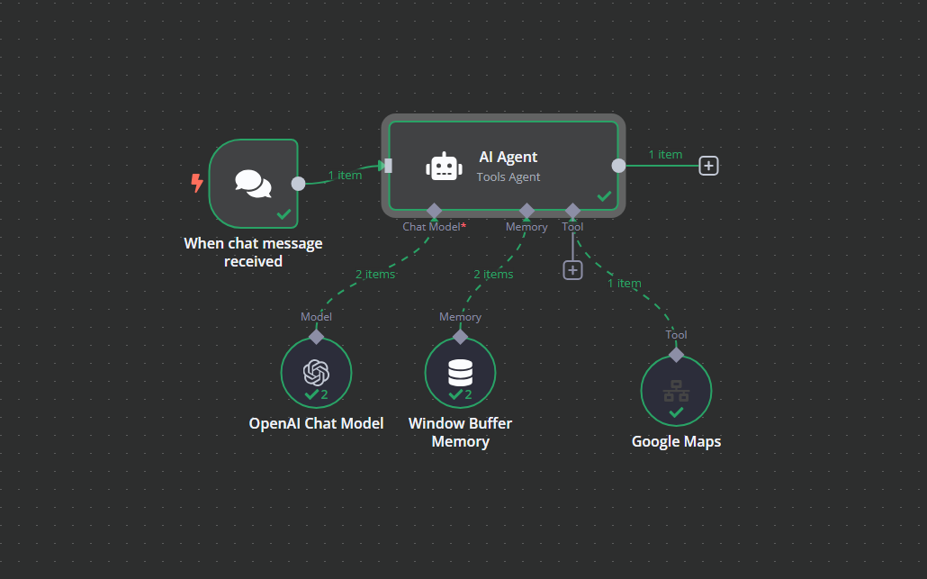This screenshot has height=579, width=927.
Task: Click the Tool diamond above Google Maps node
Action: [x=676, y=353]
